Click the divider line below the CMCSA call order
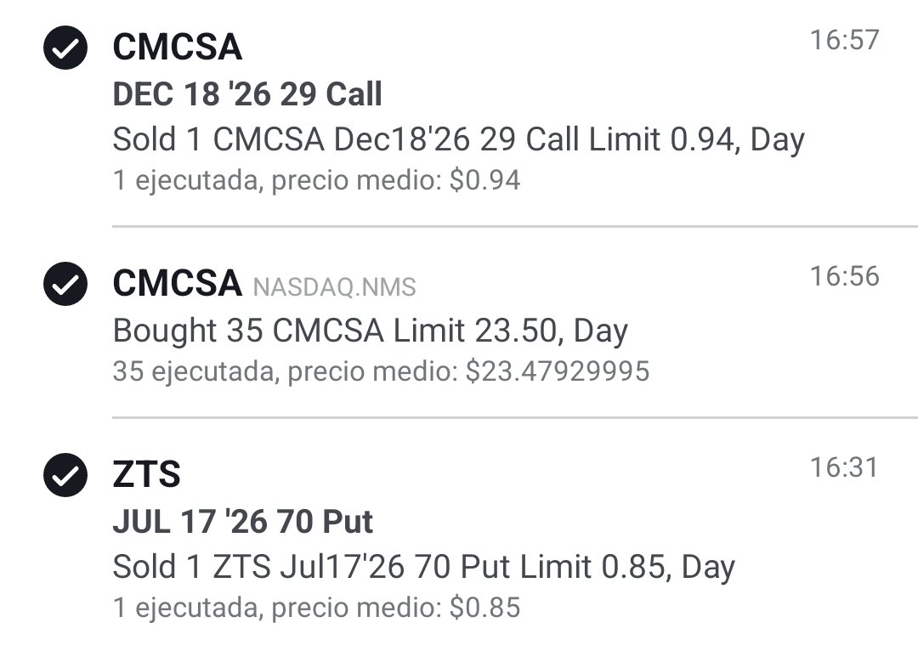 point(515,226)
